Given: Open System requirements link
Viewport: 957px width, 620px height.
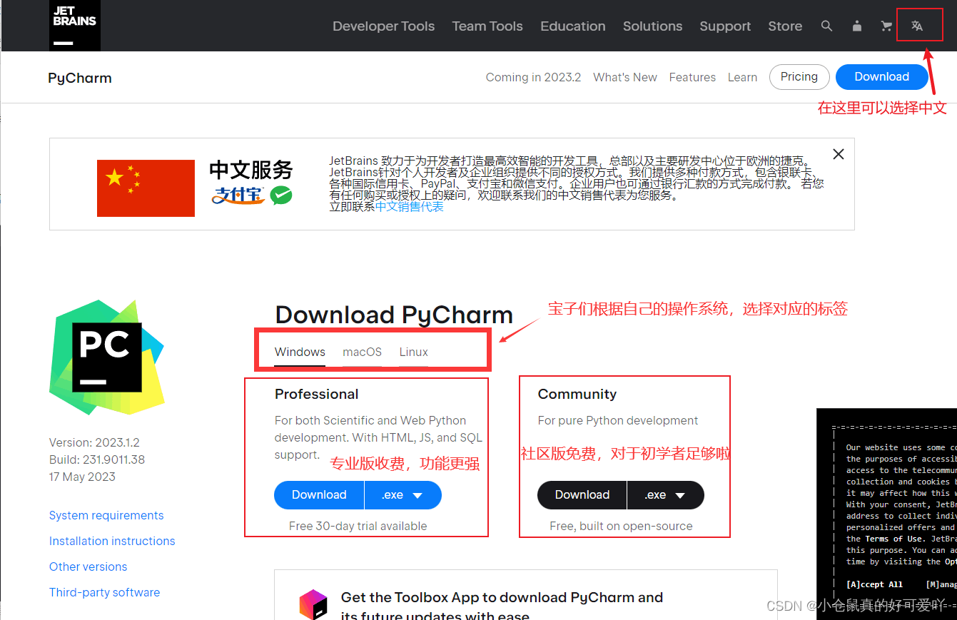Looking at the screenshot, I should click(106, 515).
